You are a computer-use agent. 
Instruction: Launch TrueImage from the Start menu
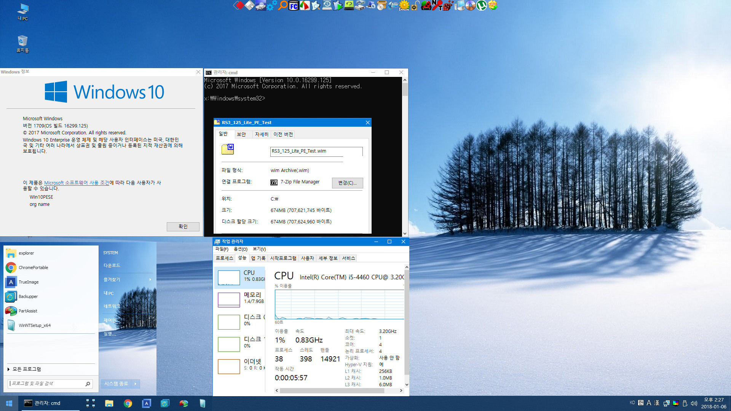click(x=51, y=282)
